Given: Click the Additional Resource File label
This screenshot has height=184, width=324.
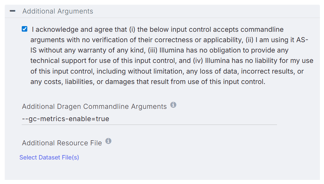Looking at the screenshot, I should (x=62, y=143).
